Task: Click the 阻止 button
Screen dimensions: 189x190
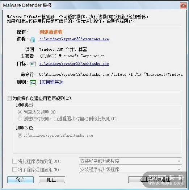Action: coord(52,179)
